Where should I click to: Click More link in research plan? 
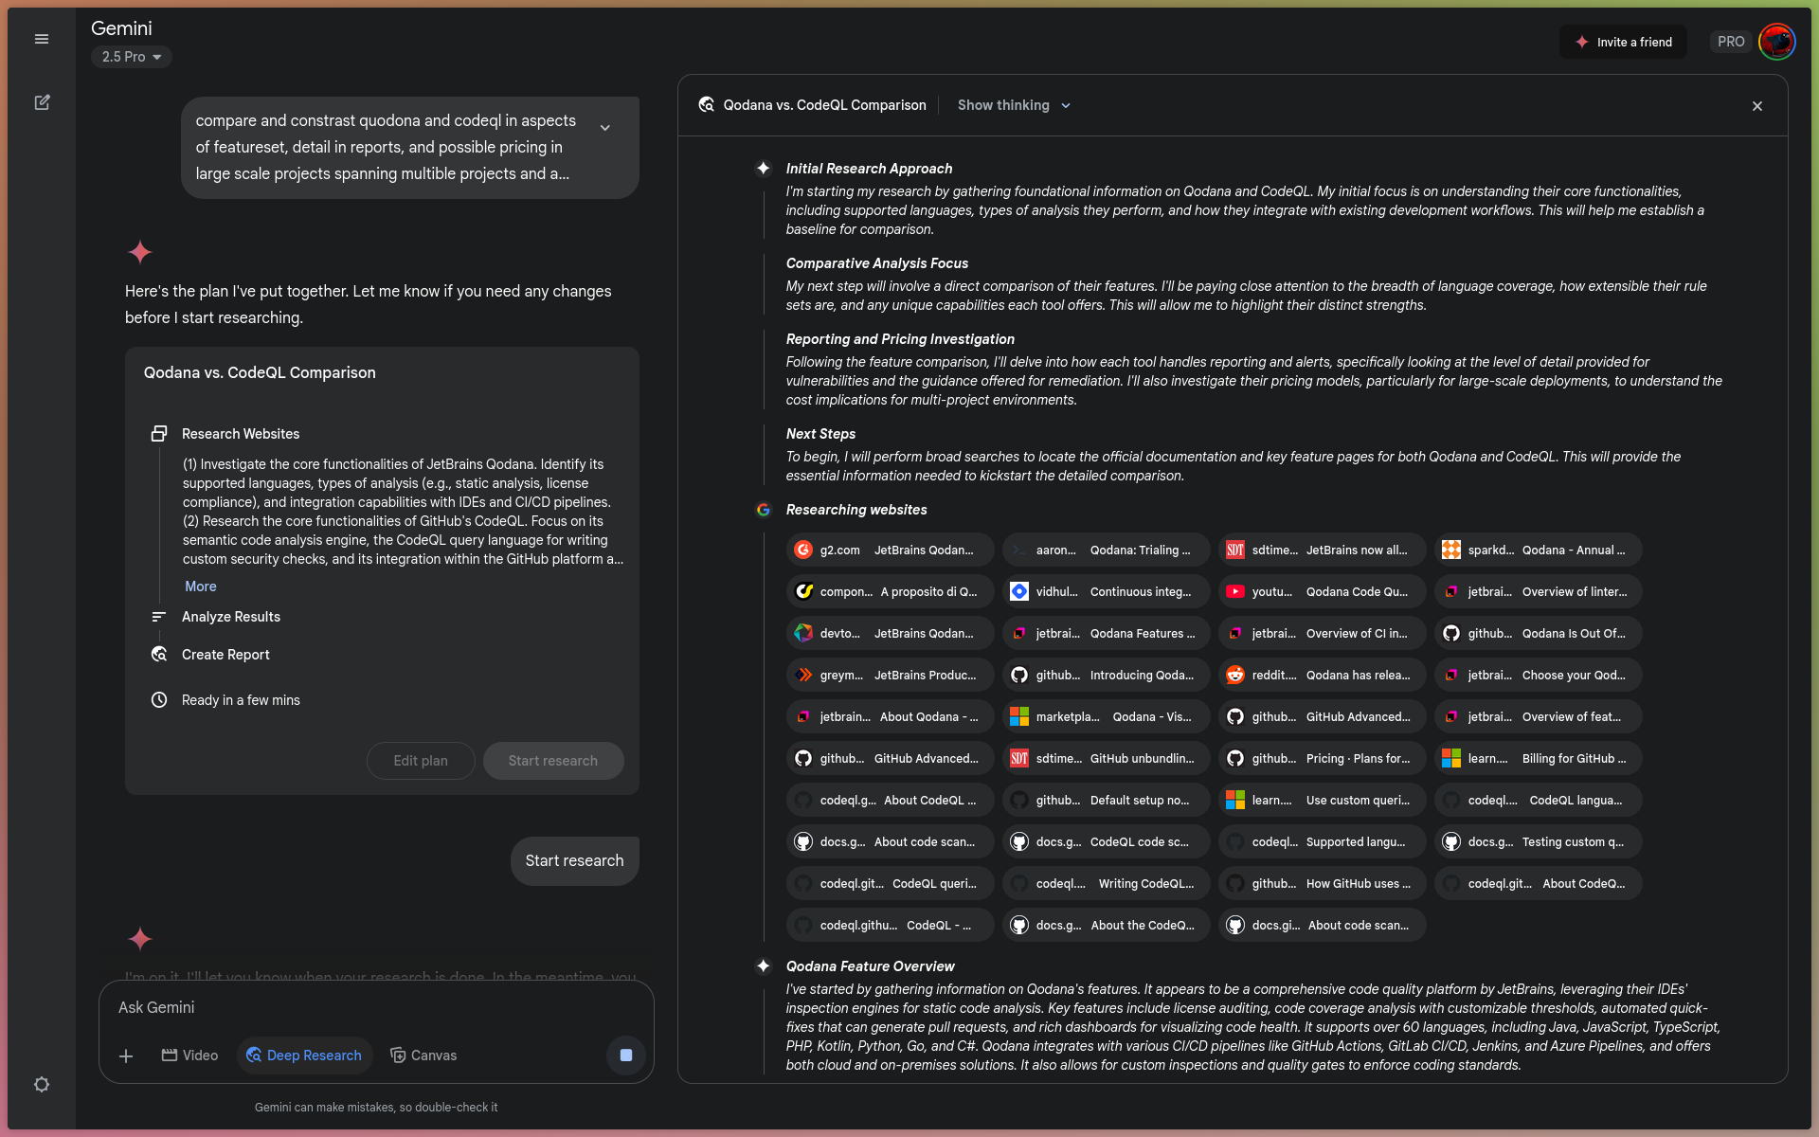(200, 587)
